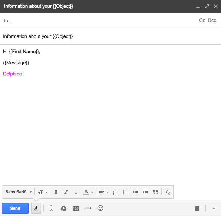Toggle bold formatting

tap(56, 192)
